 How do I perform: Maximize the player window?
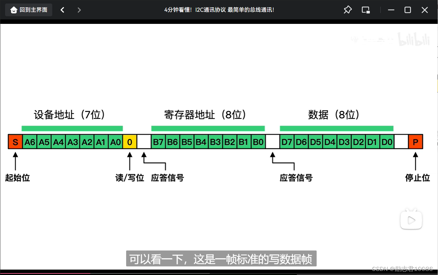pos(408,10)
